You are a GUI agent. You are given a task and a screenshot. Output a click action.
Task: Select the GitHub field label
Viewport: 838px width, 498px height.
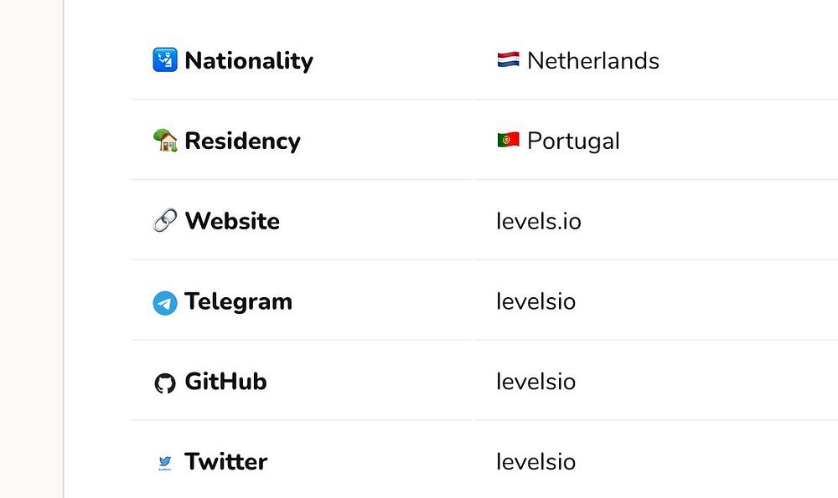225,382
